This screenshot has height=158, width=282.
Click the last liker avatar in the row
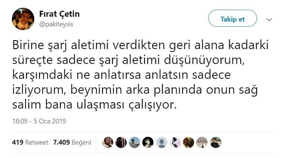click(x=215, y=142)
